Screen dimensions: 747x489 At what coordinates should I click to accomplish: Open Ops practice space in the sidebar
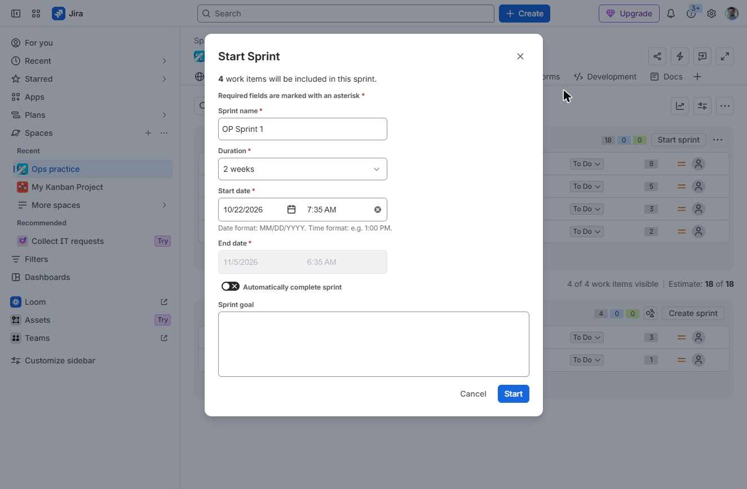click(94, 169)
